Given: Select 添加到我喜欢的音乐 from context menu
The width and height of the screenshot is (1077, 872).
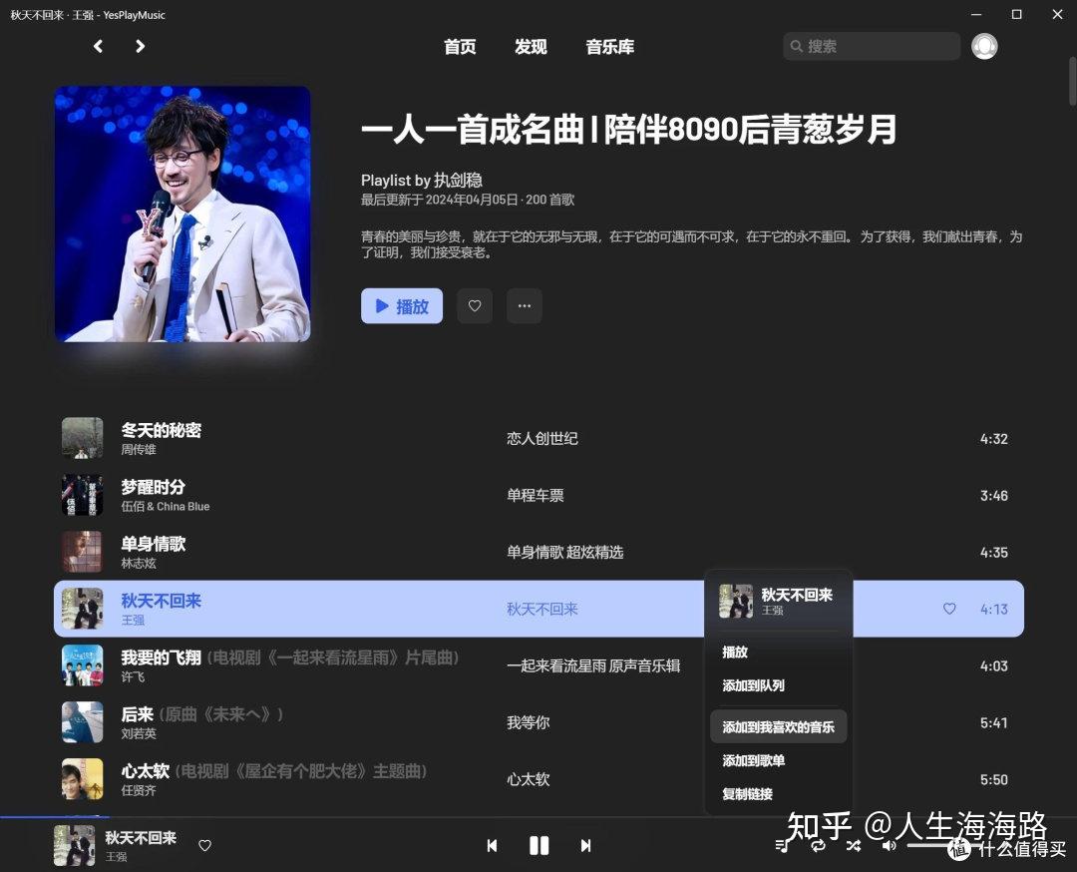Looking at the screenshot, I should tap(779, 727).
